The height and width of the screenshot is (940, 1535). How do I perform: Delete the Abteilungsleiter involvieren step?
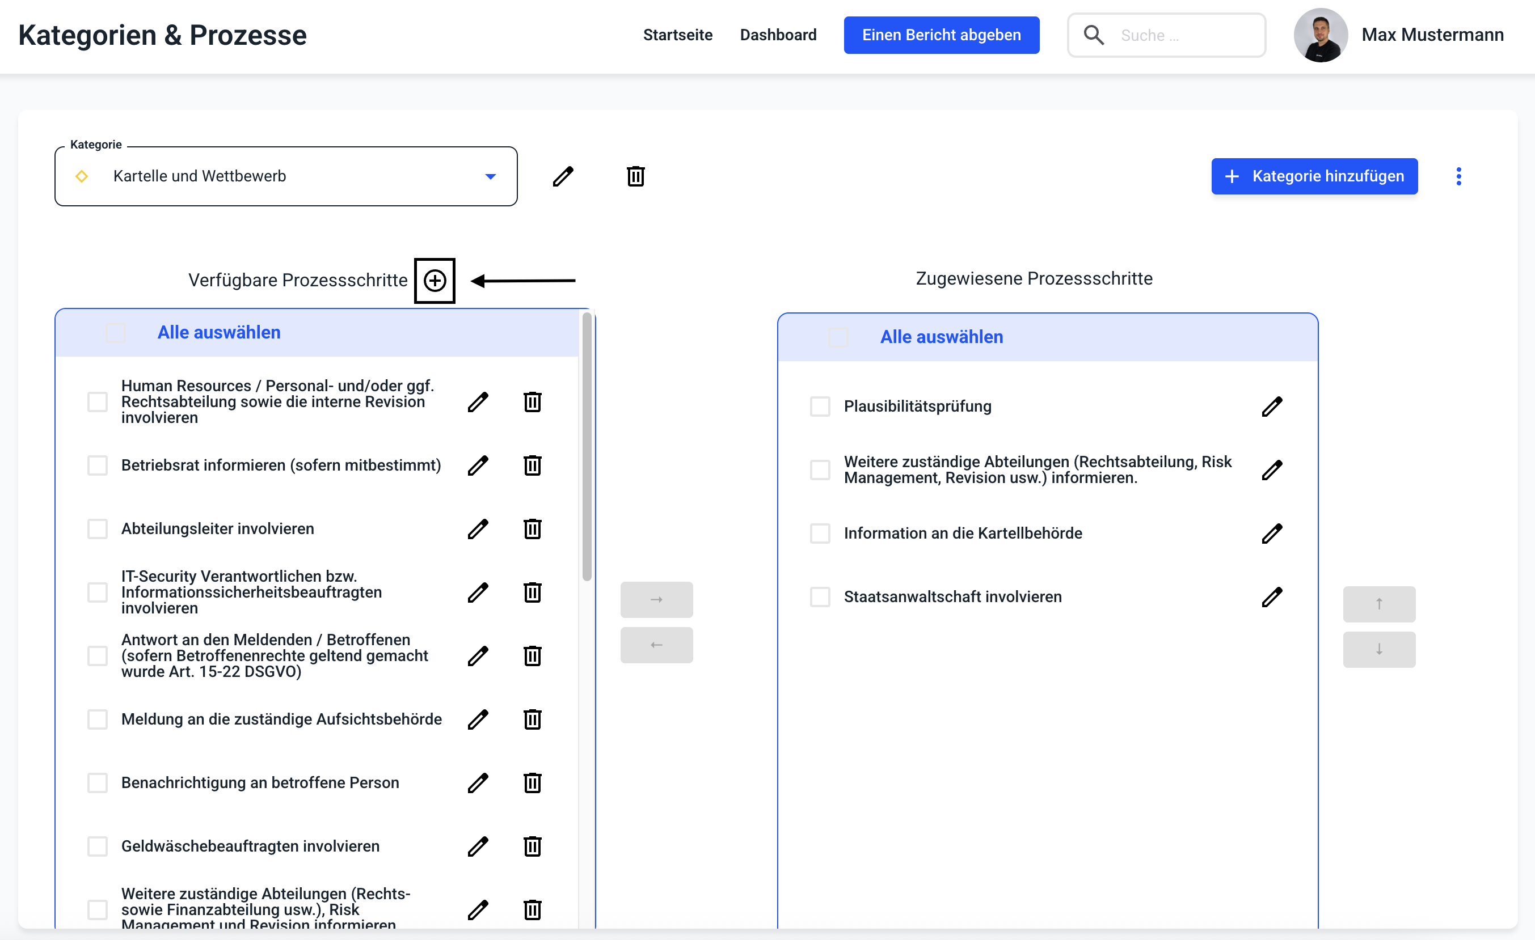click(532, 528)
